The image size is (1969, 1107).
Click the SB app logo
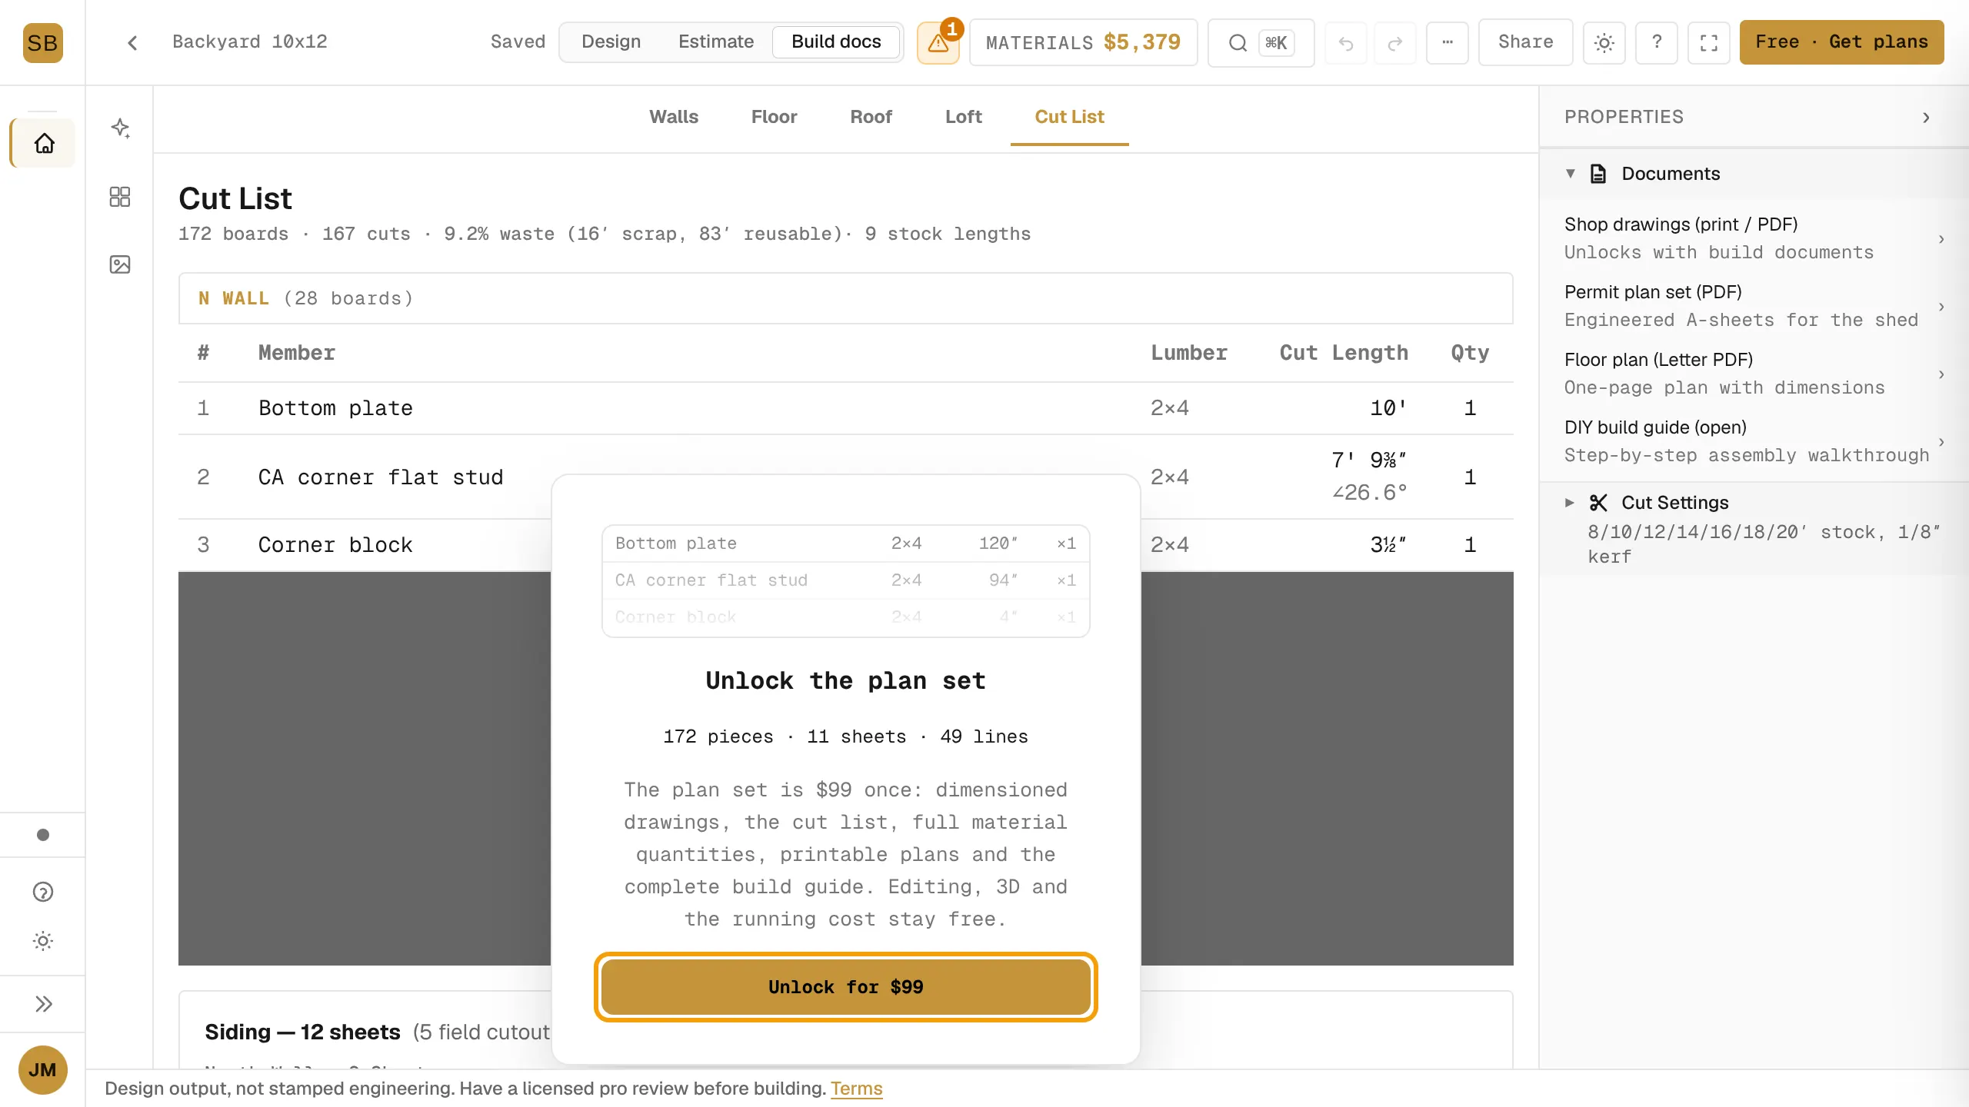point(42,42)
